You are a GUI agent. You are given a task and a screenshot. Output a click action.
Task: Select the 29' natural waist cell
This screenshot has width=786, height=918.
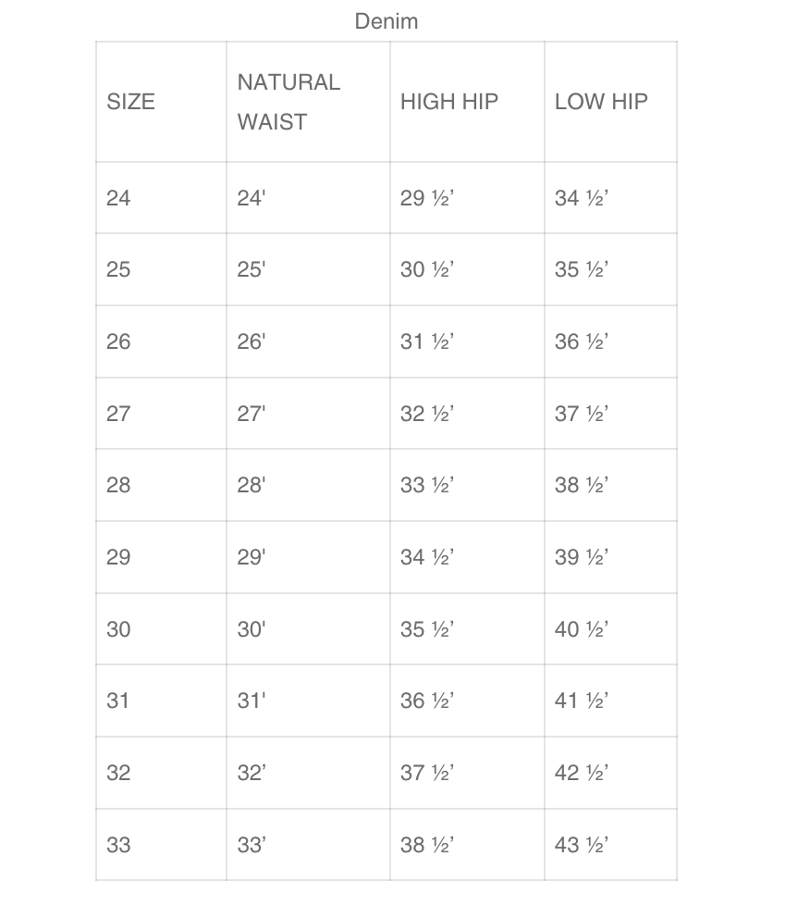pyautogui.click(x=251, y=557)
